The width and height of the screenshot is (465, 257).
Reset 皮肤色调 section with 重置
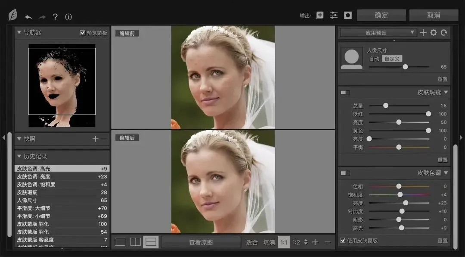point(443,241)
